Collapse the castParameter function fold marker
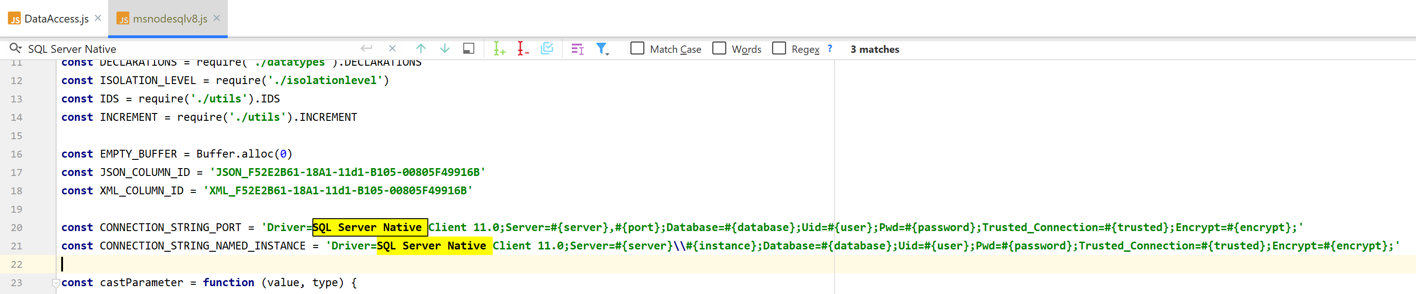The height and width of the screenshot is (294, 1416). coord(56,283)
